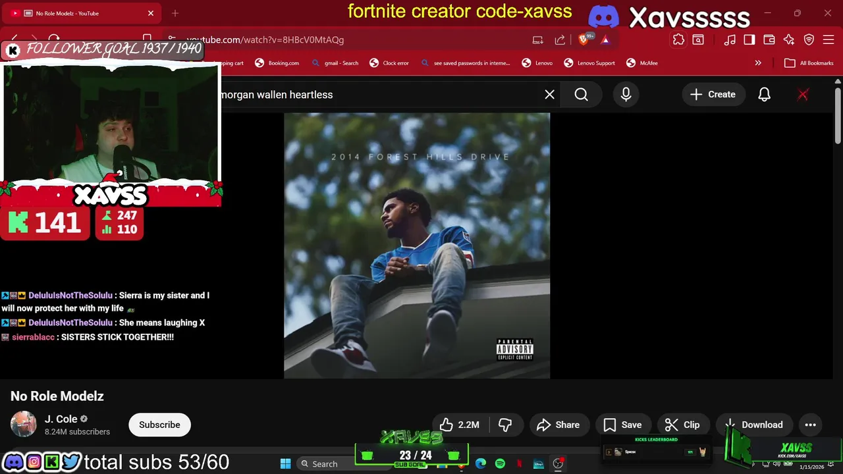Dislike the video with the thumbs down
This screenshot has width=843, height=474.
click(x=505, y=425)
